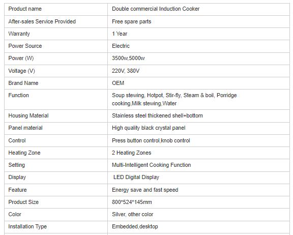Screen dimensions: 293x235
Task: Select the '800*524*145mm' product size value
Action: click(132, 202)
